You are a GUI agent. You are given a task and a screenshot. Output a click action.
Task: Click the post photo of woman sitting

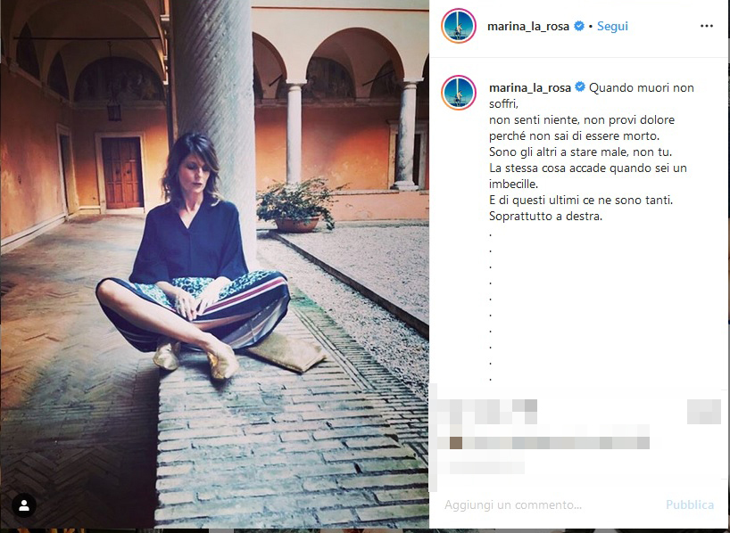(214, 264)
